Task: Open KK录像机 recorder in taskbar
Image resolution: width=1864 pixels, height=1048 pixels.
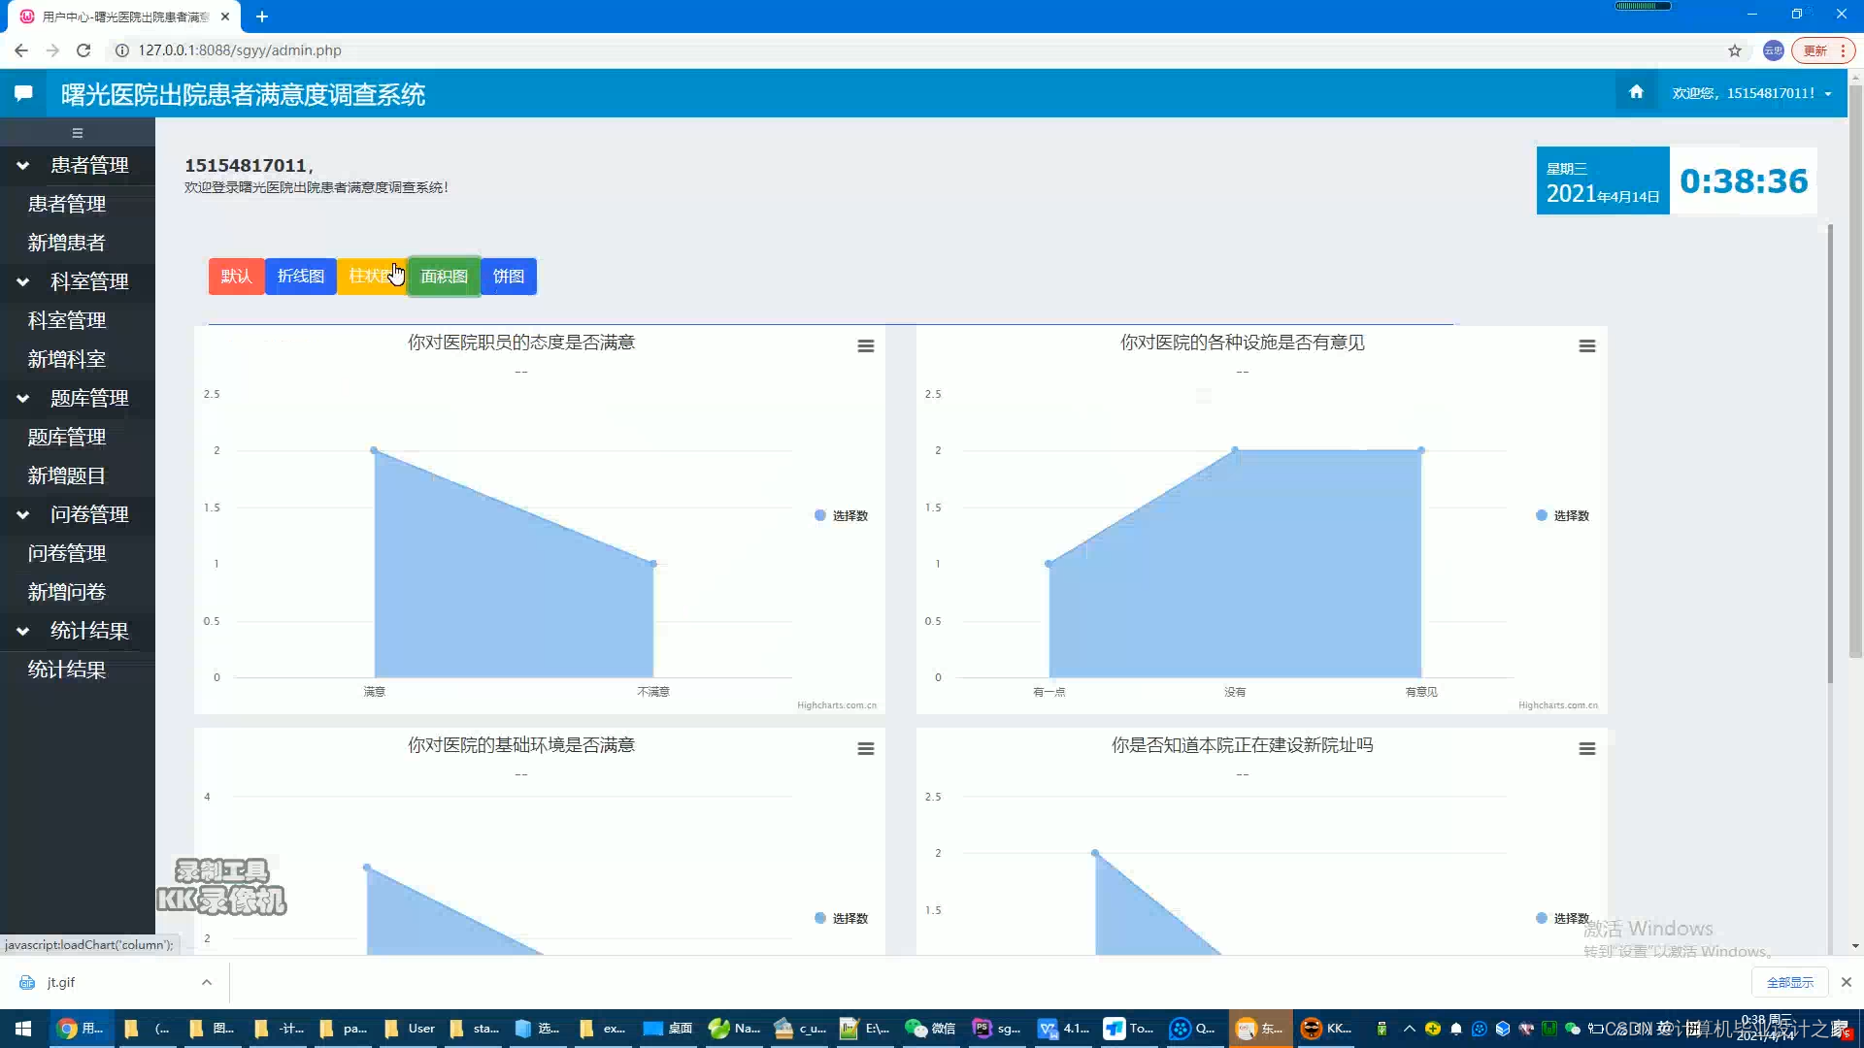Action: (1326, 1029)
